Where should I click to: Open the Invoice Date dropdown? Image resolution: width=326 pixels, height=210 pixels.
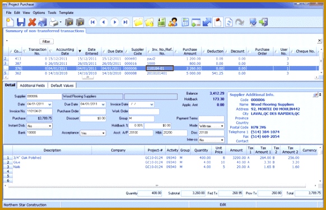click(x=152, y=104)
